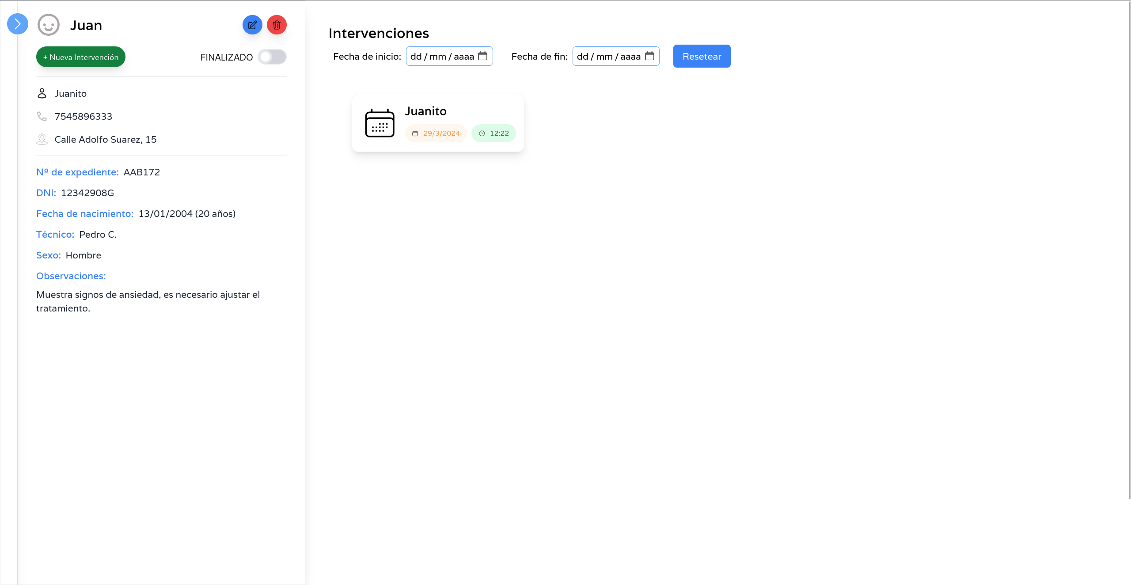Click the Fecha de fin date field

point(608,56)
